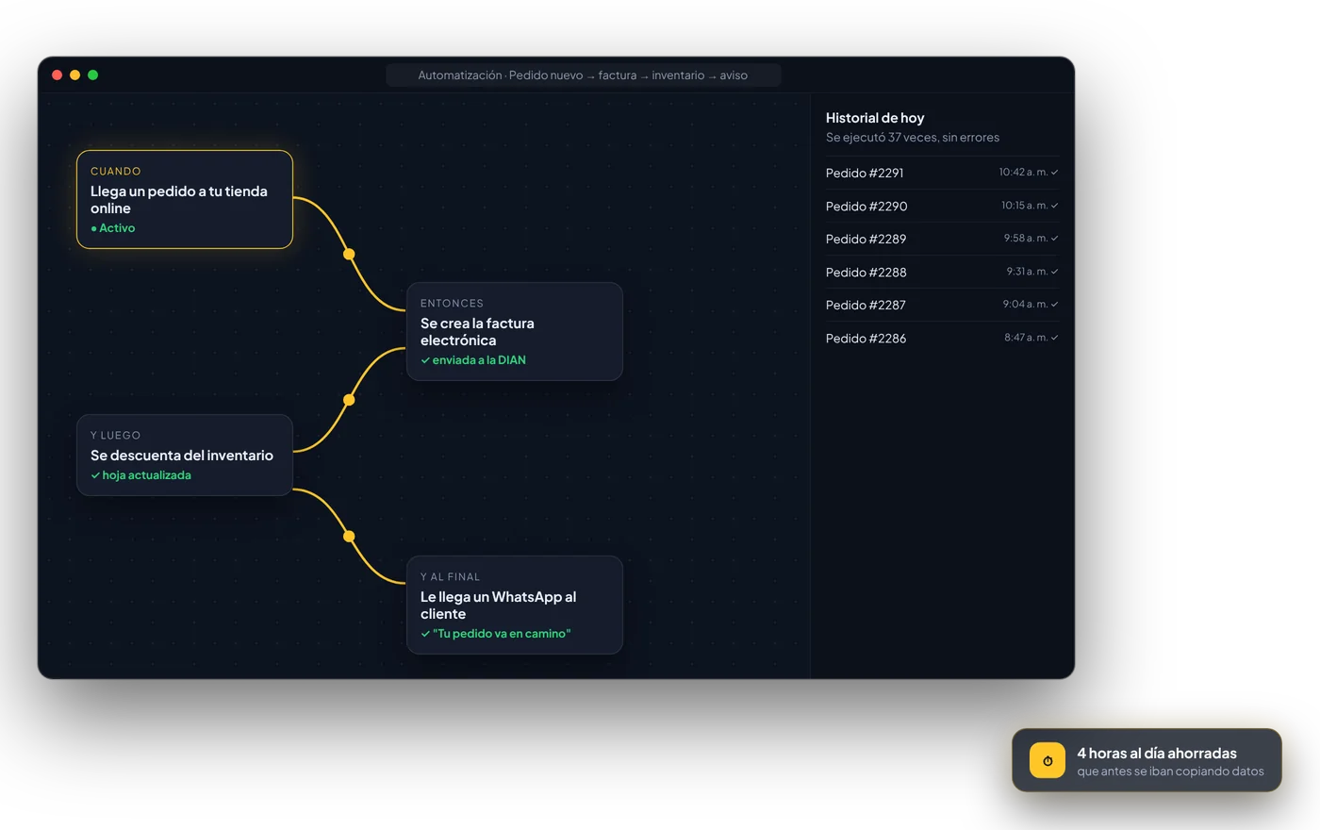Click the "enviada a la DIAN" status text
The width and height of the screenshot is (1320, 830).
[x=479, y=360]
